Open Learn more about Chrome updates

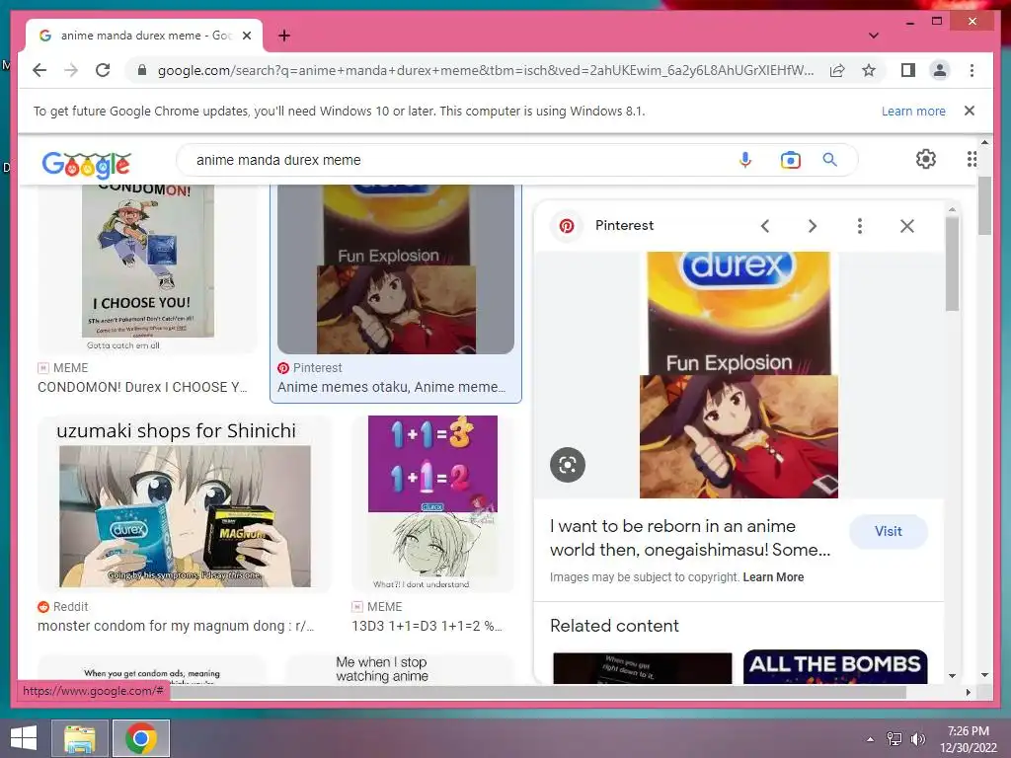pos(913,111)
